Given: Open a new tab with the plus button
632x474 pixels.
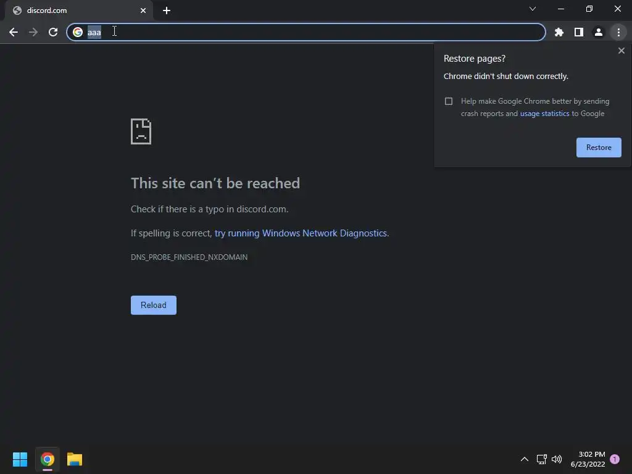Looking at the screenshot, I should pyautogui.click(x=167, y=10).
